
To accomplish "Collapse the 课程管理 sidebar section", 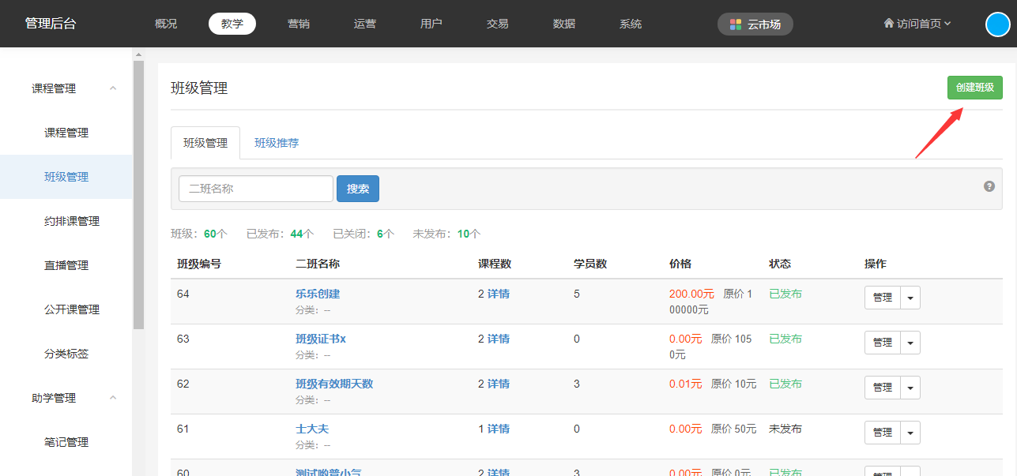I will [x=113, y=88].
